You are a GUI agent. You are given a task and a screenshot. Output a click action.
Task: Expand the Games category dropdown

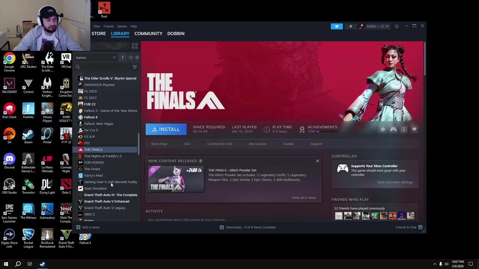tap(96, 58)
